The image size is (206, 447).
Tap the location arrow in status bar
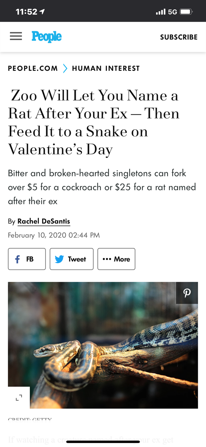[x=42, y=12]
